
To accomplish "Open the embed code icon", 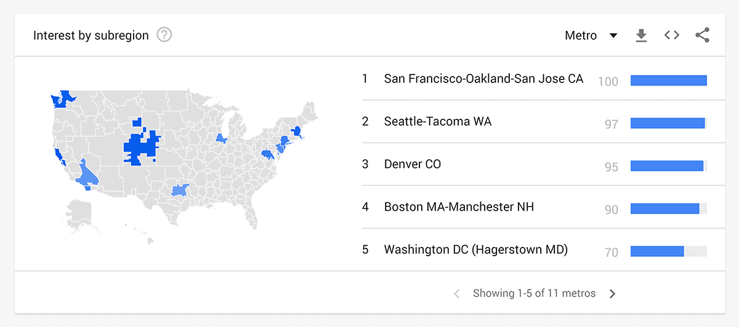I will pos(672,35).
